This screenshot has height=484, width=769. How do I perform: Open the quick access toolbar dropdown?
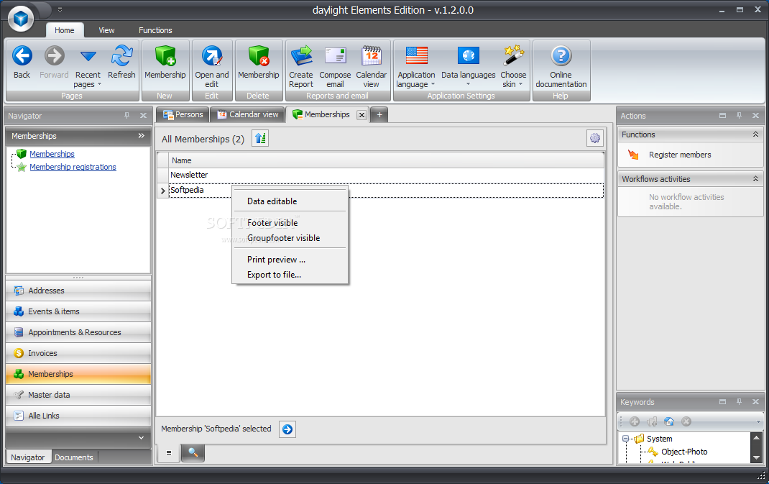click(x=60, y=9)
